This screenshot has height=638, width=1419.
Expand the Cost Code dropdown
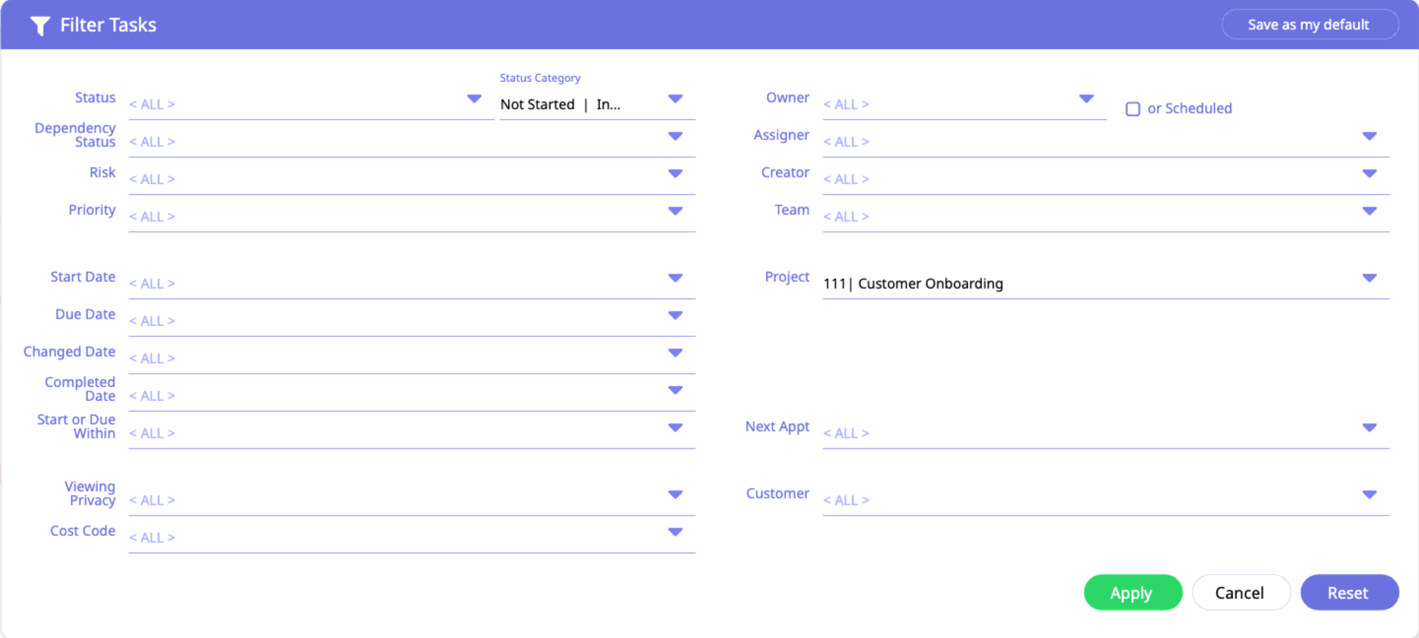675,532
